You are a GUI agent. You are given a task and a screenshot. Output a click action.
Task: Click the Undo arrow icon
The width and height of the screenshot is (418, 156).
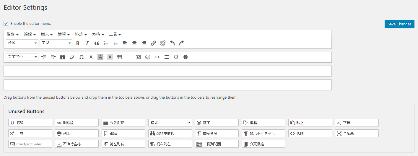click(172, 43)
